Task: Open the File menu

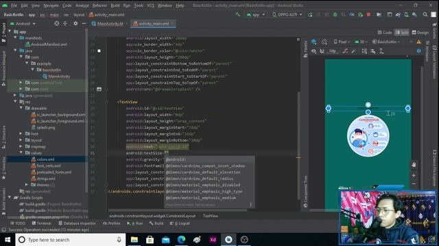Action: 14,5
